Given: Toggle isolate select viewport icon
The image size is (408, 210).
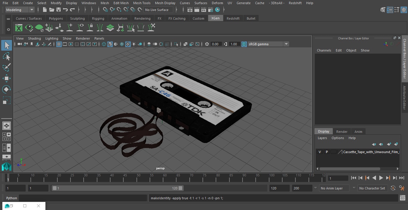Looking at the screenshot, I should (176, 44).
